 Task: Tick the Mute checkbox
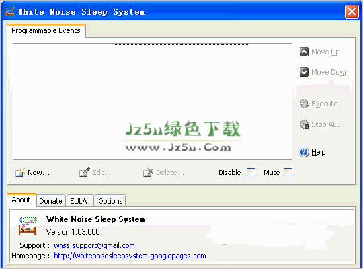(288, 173)
